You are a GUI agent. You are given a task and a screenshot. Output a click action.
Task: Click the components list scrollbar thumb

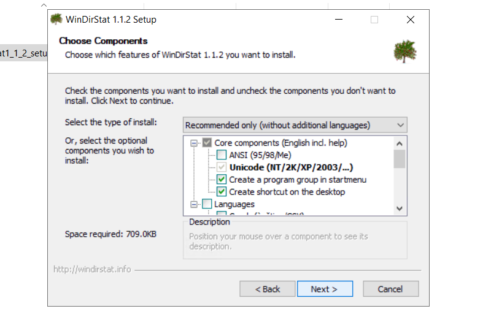400,159
